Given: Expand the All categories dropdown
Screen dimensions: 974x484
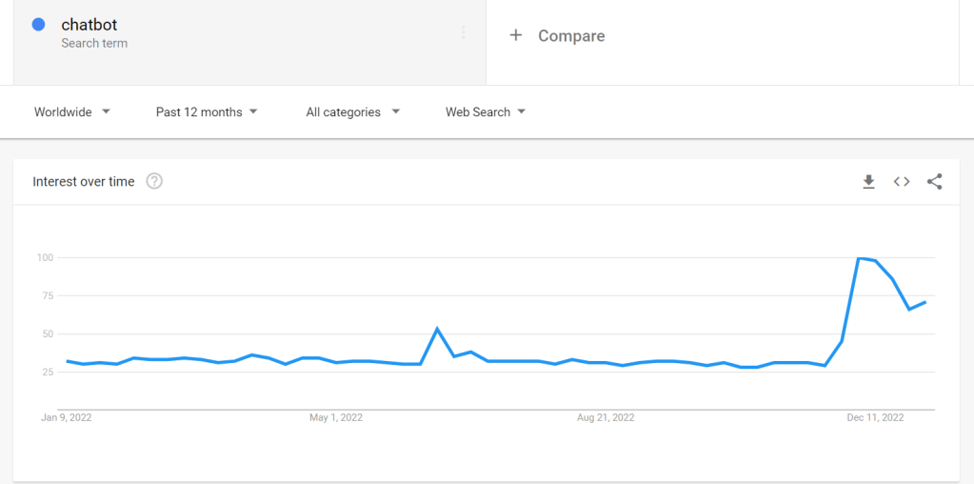Looking at the screenshot, I should pyautogui.click(x=352, y=112).
